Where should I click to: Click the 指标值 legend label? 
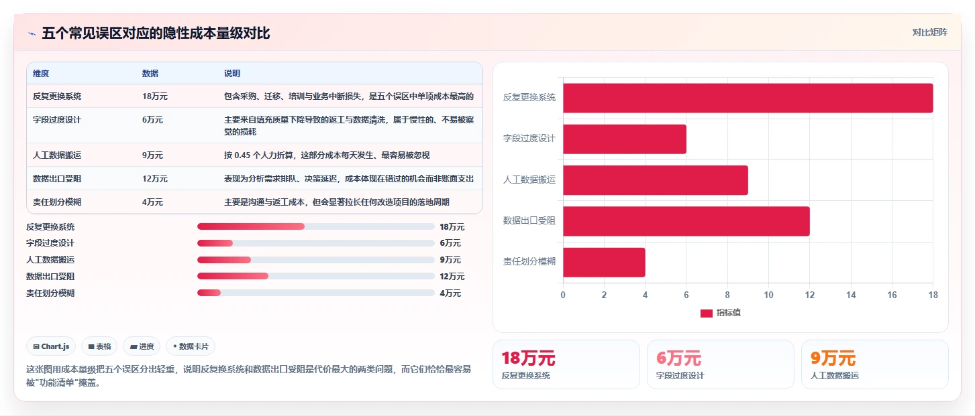[x=729, y=313]
